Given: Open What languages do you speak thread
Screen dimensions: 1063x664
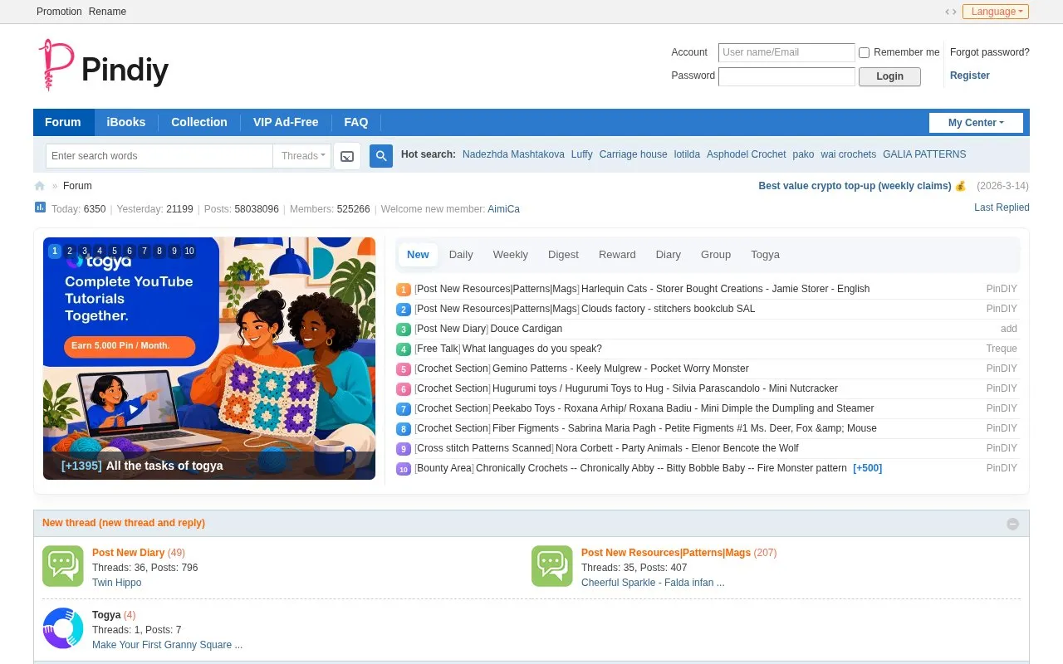Looking at the screenshot, I should 532,349.
